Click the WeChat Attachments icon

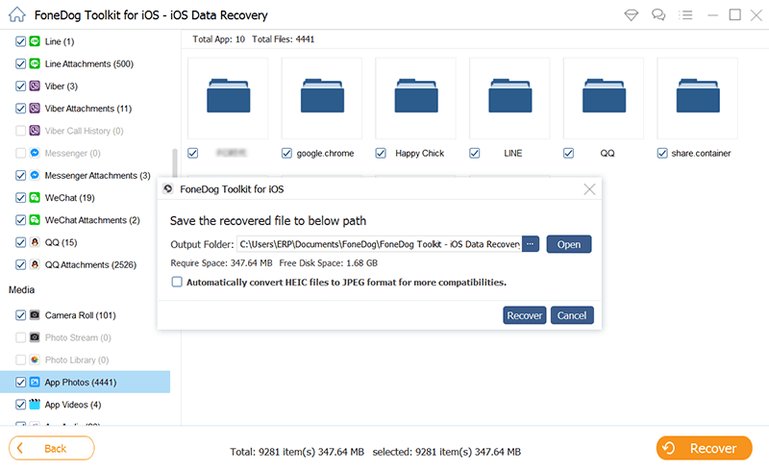35,220
